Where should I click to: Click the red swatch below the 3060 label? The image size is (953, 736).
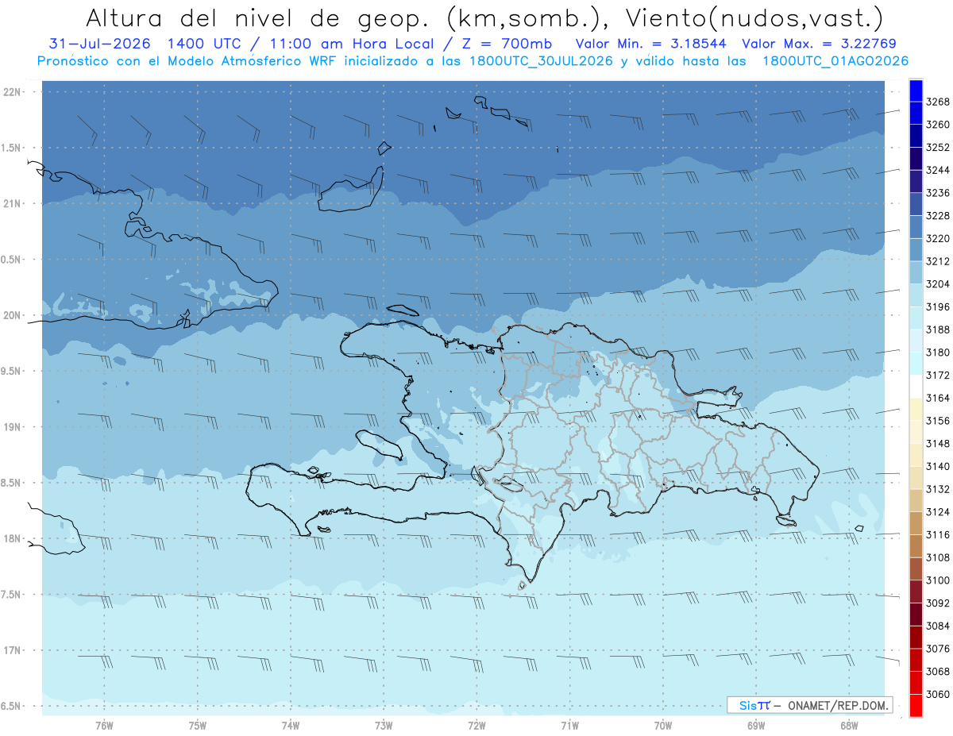coord(916,705)
